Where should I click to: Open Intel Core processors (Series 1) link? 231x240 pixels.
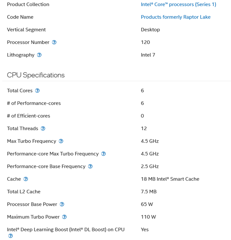tap(178, 5)
